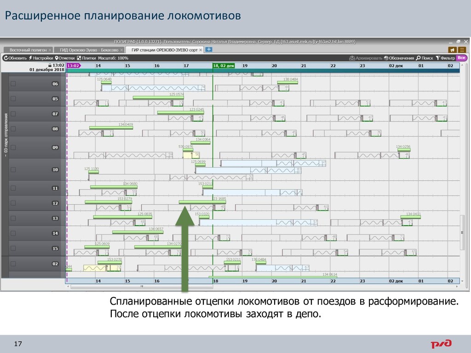
Task: Select the green train bar 134 0680
Action: point(114,187)
